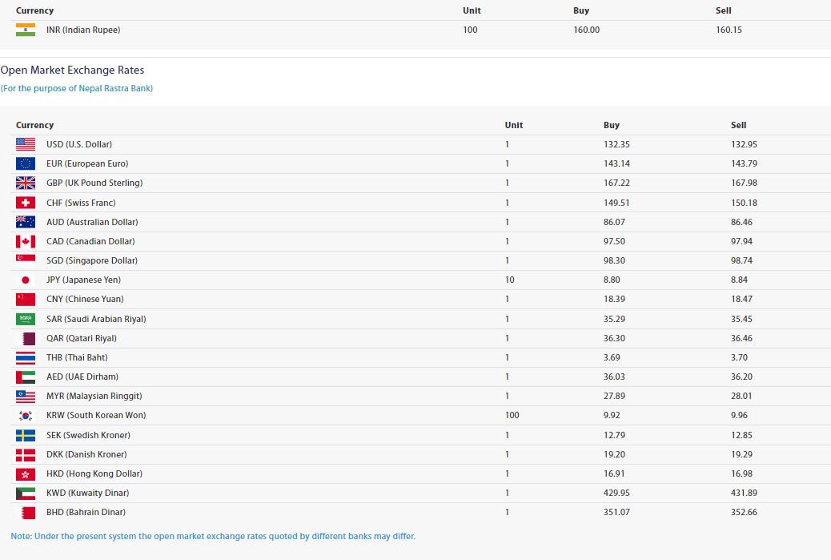Click 'INR (Indian Rupee)' currency name

[83, 30]
